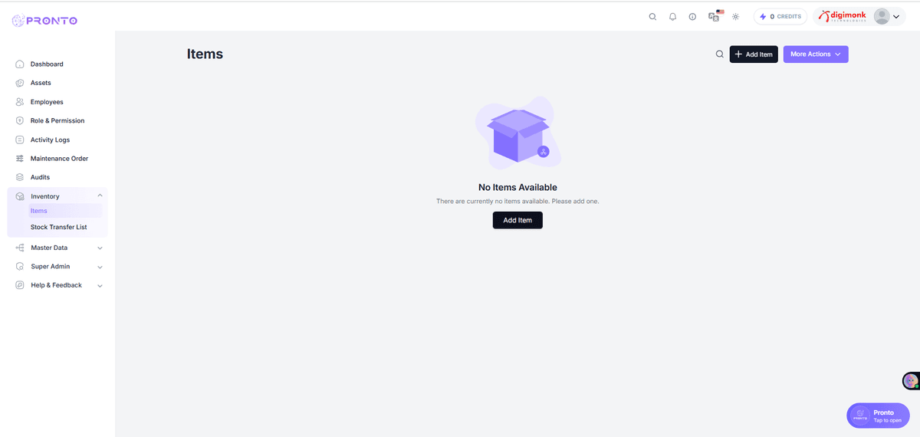This screenshot has width=920, height=437.
Task: Click the Employees people icon
Action: [20, 102]
